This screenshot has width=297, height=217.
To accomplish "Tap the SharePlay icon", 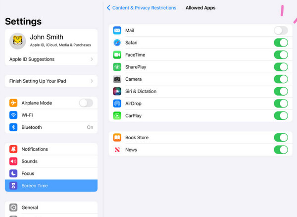I will click(117, 67).
